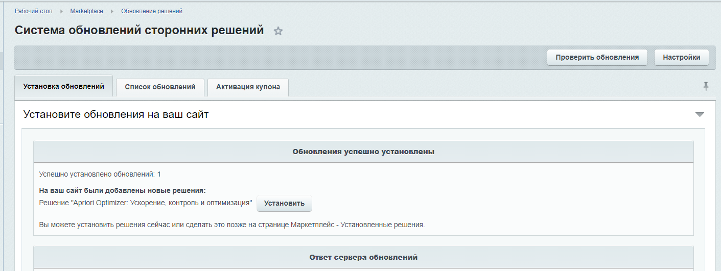Click the 'Apriori Optimizer' solution name text
The height and width of the screenshot is (271, 721).
(x=146, y=203)
